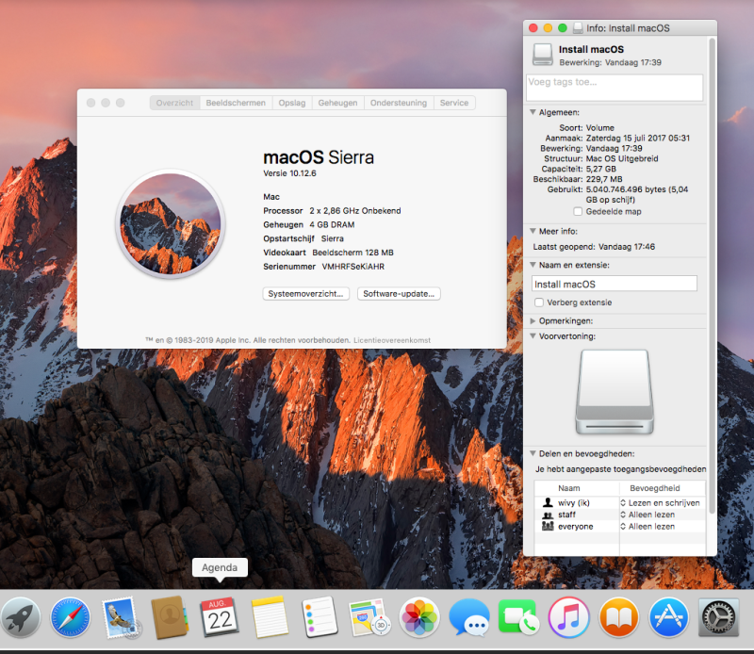Click the Naam column header

569,488
